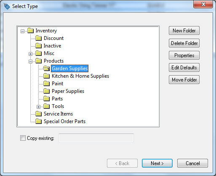The image size is (216, 176).
Task: Expand the Tools folder node
Action: tap(38, 107)
